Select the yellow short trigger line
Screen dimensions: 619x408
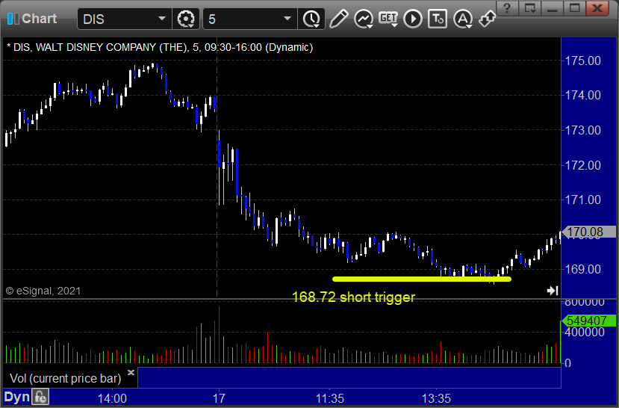[x=422, y=279]
